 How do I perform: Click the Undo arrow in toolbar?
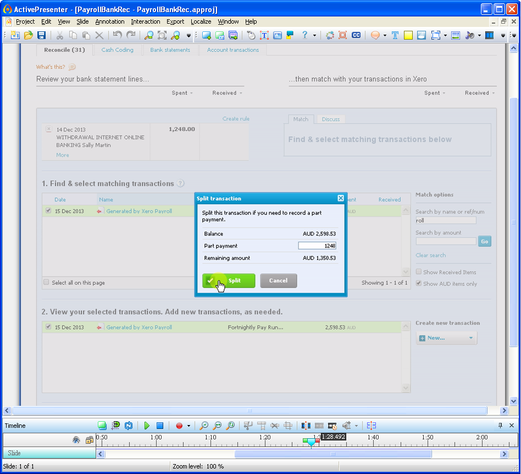pos(117,35)
